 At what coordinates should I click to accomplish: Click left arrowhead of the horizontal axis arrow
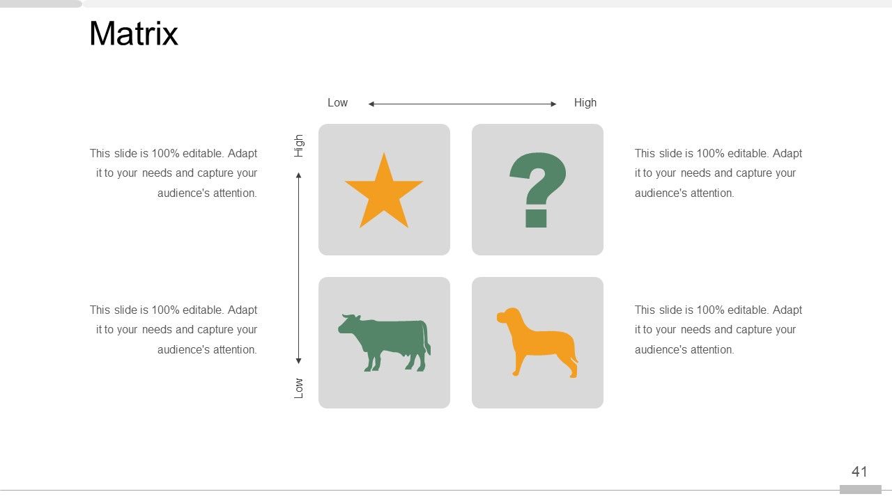pos(371,104)
